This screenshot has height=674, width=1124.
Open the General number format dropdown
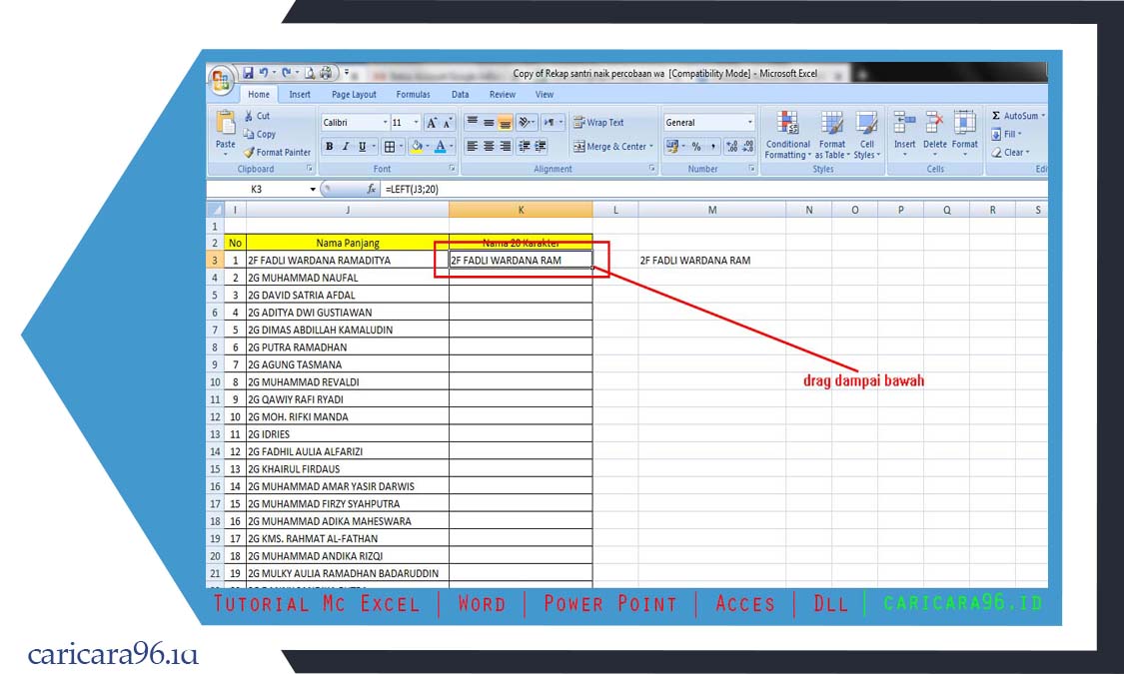750,123
